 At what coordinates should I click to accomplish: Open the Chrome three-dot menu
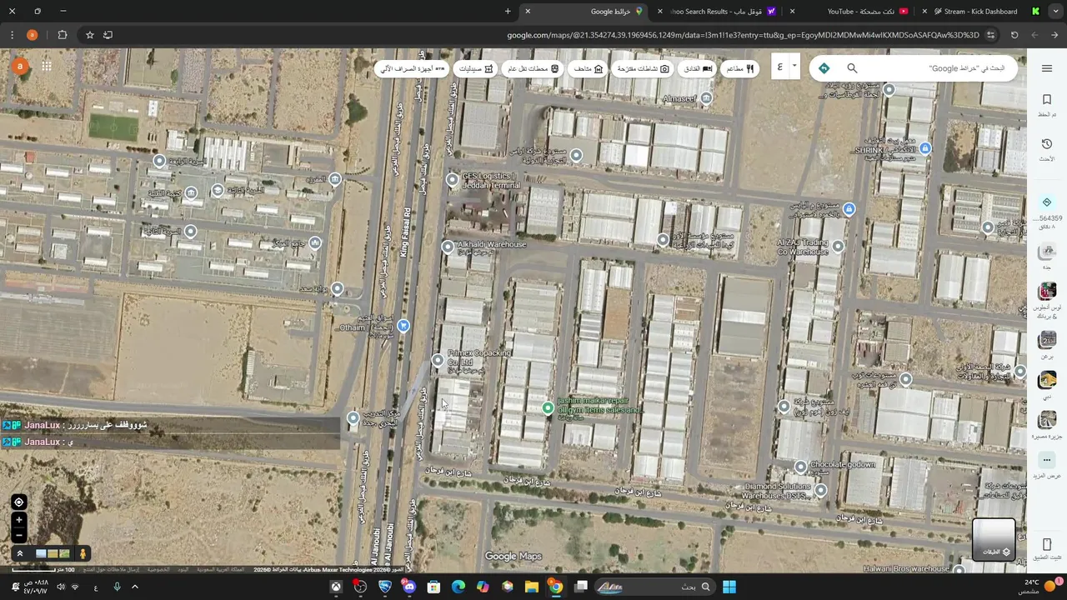pos(12,35)
